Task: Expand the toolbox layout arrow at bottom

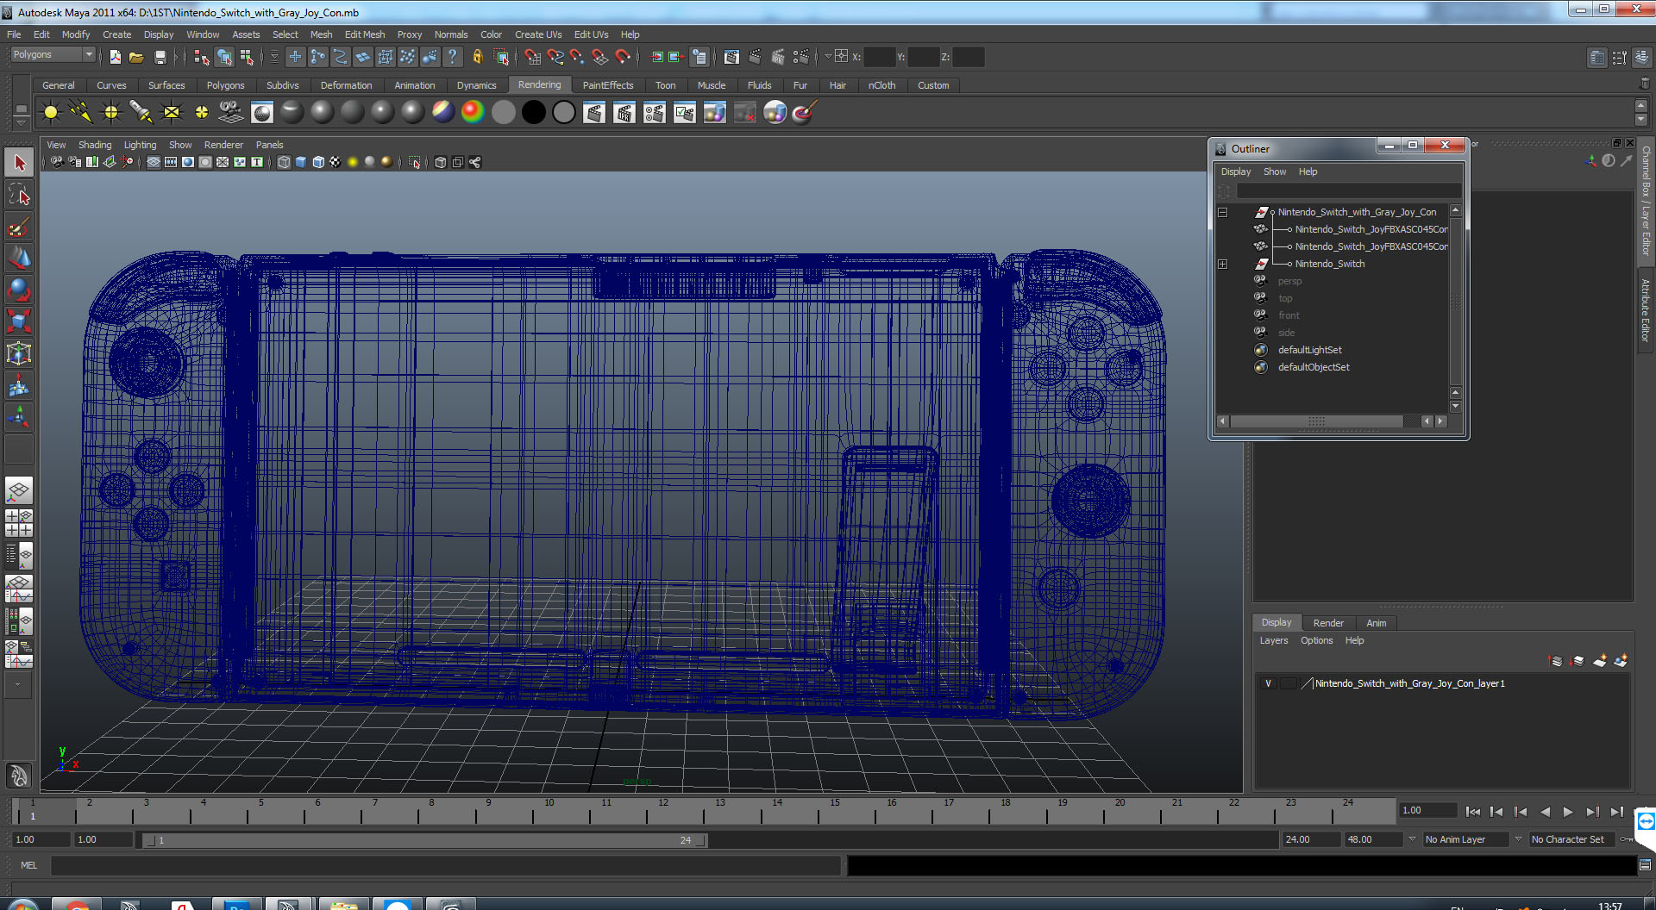Action: (x=18, y=685)
